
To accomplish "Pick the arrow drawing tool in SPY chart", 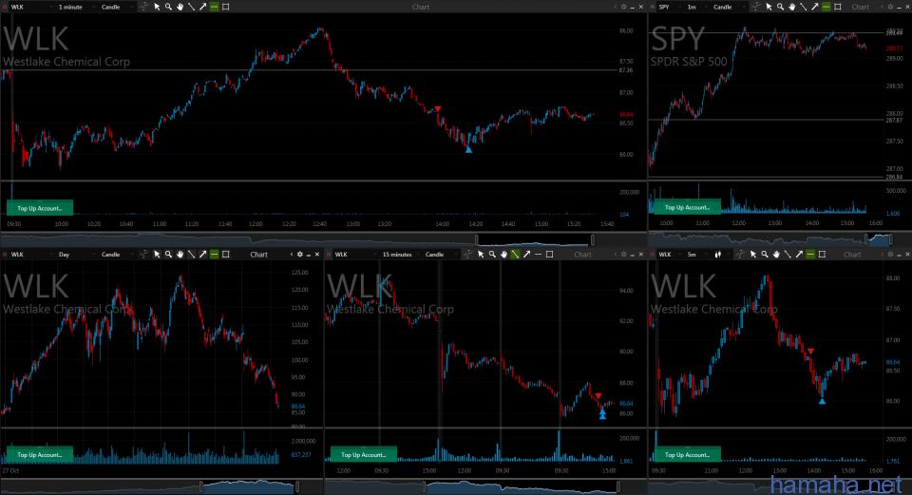I will [815, 7].
